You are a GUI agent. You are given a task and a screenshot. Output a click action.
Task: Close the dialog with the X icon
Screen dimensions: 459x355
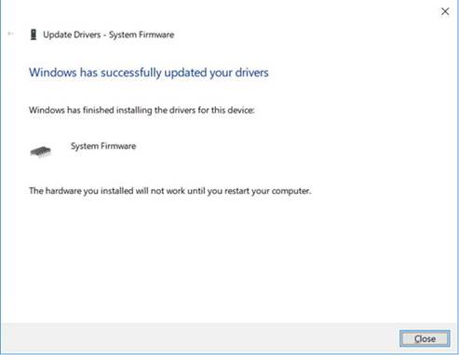coord(445,11)
